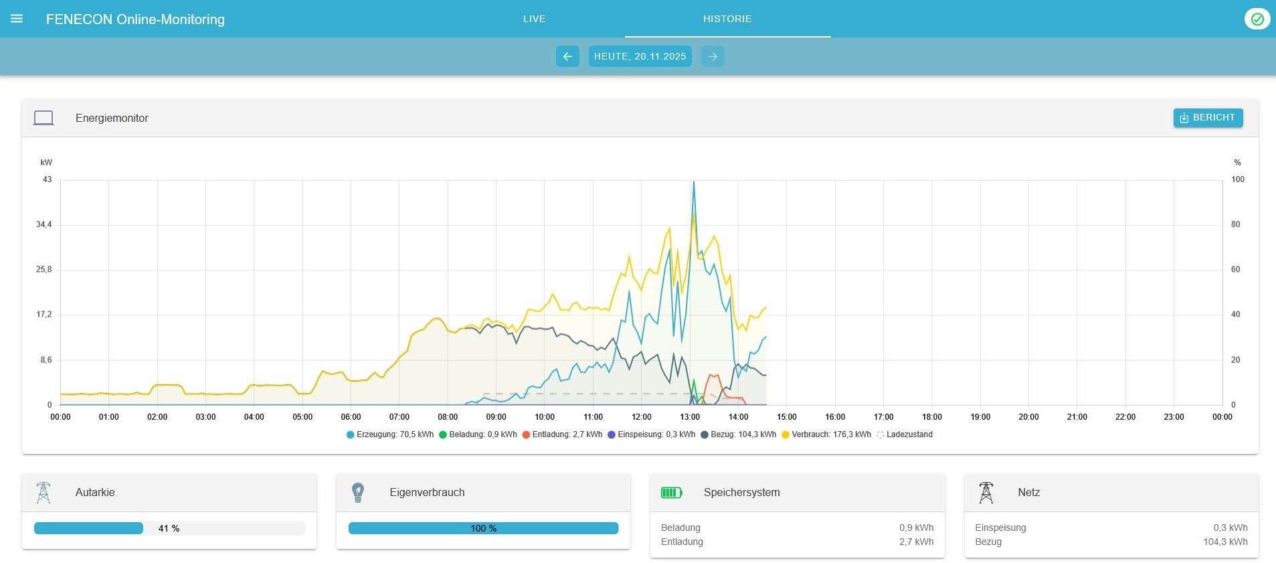The height and width of the screenshot is (563, 1276).
Task: Click the next day right arrow
Action: (712, 56)
